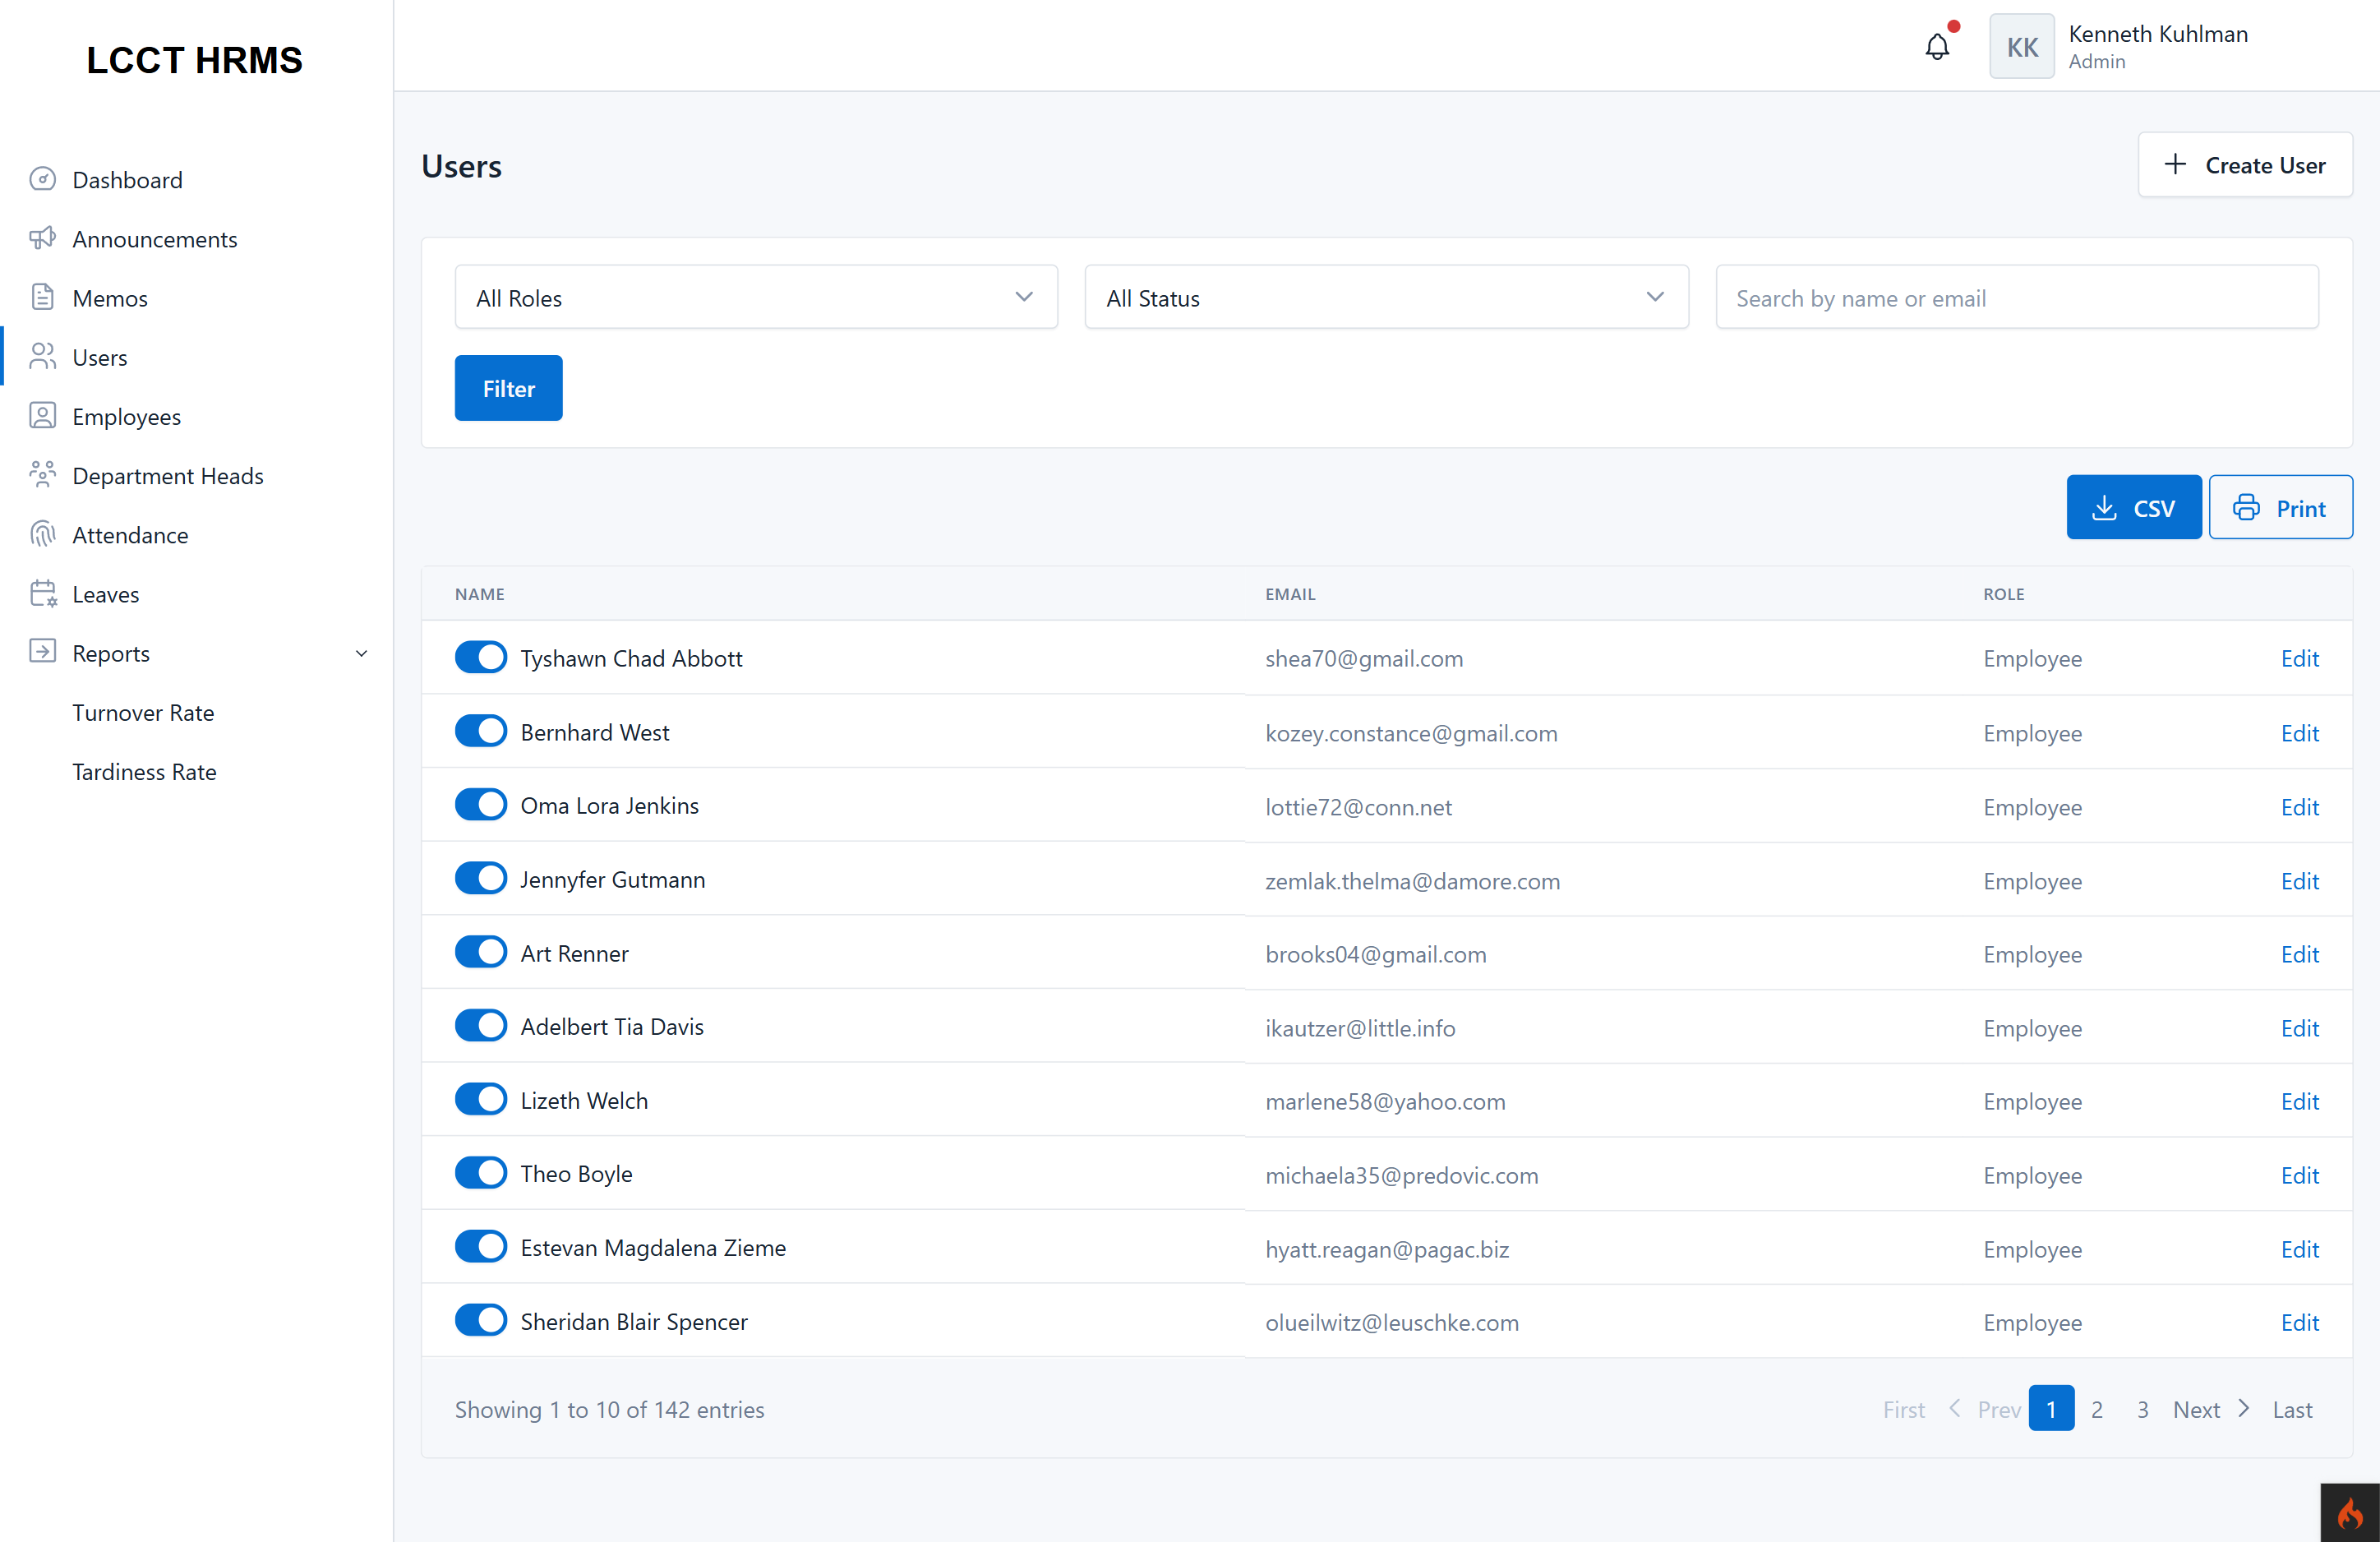Focus the search by name field

(x=2017, y=298)
